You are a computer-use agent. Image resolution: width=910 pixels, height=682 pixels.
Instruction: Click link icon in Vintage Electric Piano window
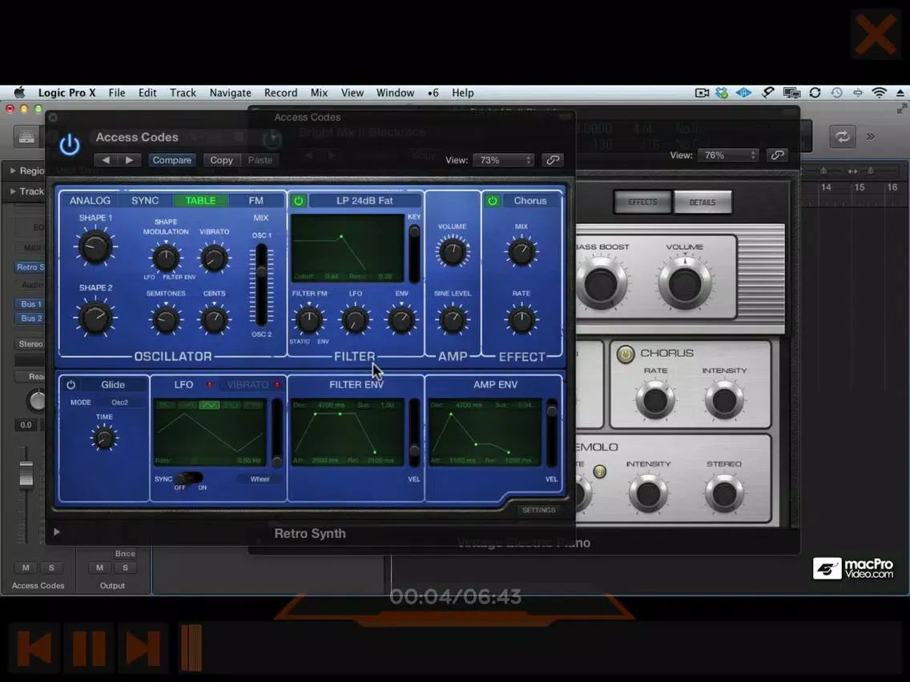tap(777, 155)
